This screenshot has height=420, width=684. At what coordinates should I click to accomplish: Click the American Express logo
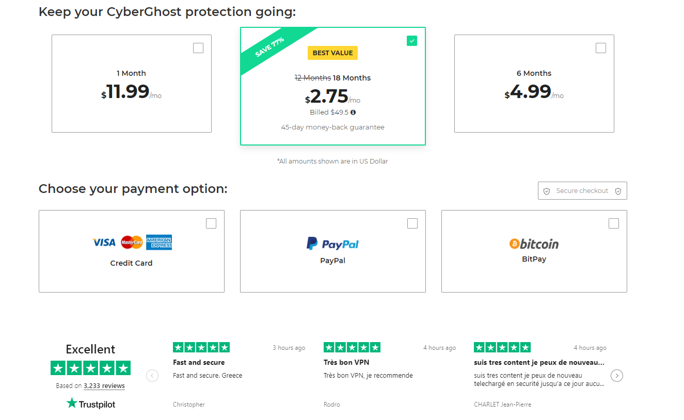click(159, 242)
